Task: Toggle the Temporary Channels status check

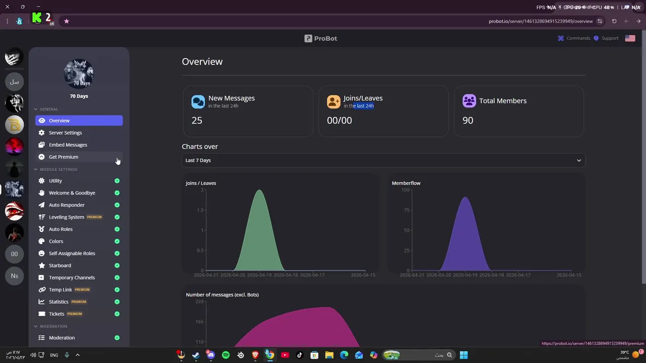Action: [x=117, y=277]
